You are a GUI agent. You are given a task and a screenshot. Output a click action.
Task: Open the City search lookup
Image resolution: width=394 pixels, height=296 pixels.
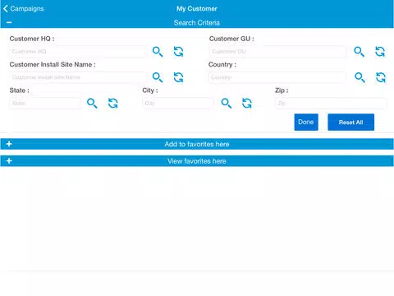227,103
